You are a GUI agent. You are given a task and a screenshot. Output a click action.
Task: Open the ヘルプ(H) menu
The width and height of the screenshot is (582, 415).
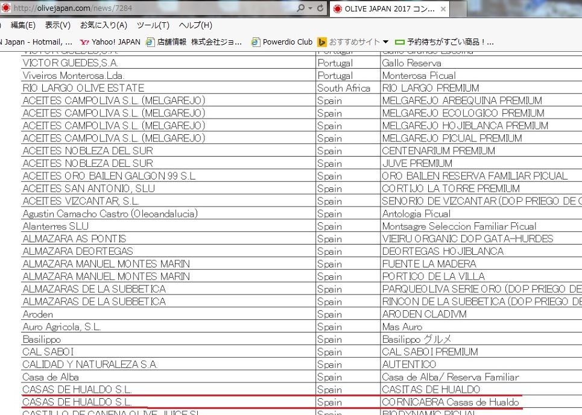click(195, 25)
